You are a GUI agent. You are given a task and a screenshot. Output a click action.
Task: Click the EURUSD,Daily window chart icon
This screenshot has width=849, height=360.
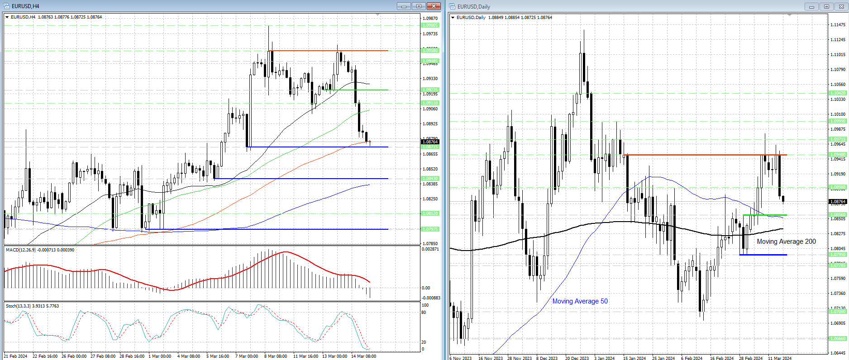point(453,6)
